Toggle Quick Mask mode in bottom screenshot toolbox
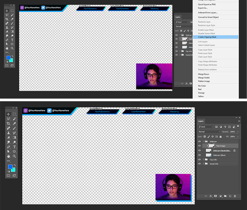247x210 pixels. [x=8, y=175]
